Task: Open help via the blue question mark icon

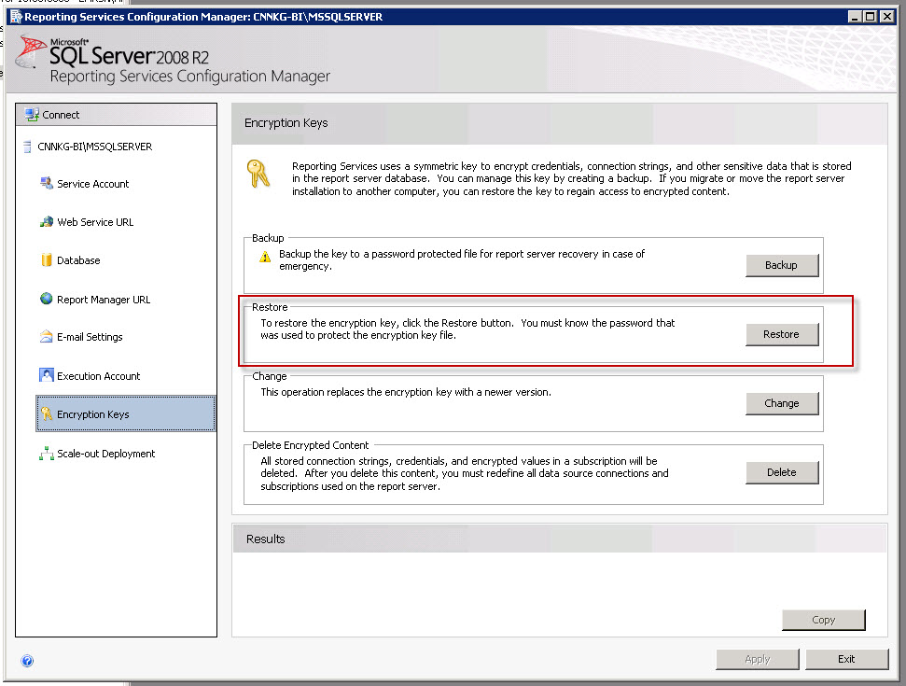Action: tap(27, 661)
